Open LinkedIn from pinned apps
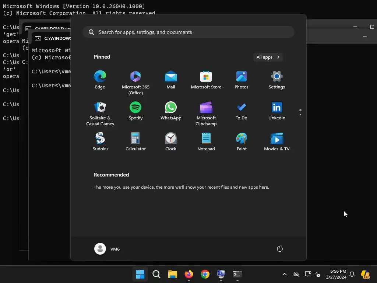 (277, 111)
